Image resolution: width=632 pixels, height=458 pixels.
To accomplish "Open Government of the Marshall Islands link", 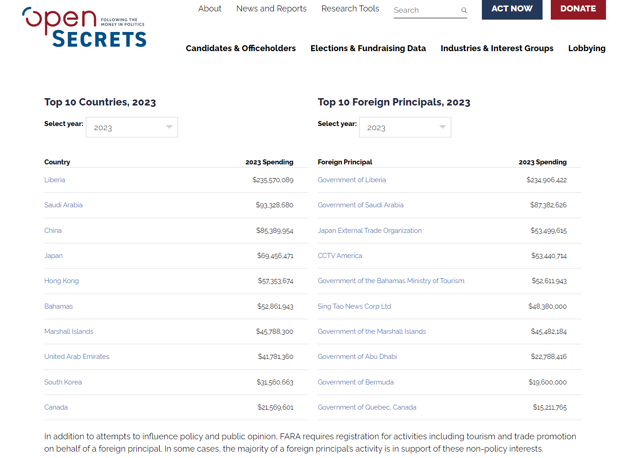I will tap(372, 332).
